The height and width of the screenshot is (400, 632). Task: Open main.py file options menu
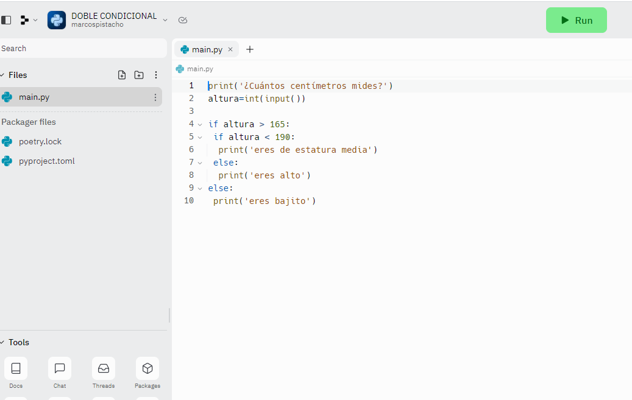click(155, 97)
